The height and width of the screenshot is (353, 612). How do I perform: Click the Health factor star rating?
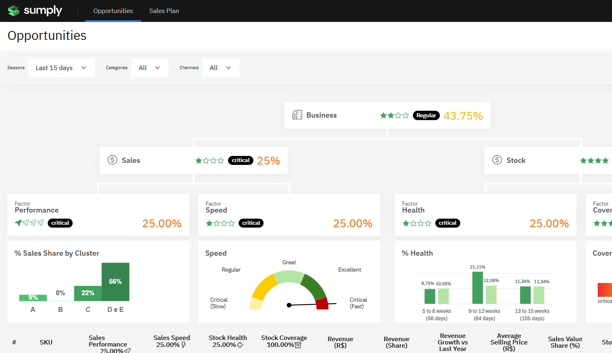click(x=417, y=223)
